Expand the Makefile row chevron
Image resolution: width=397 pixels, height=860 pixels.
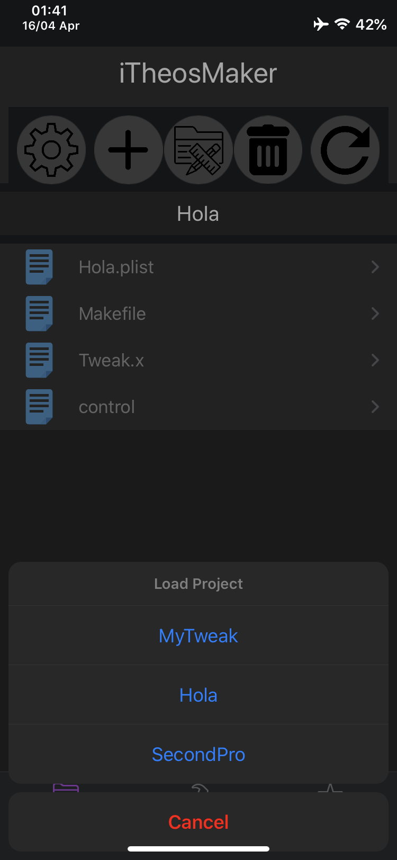(375, 313)
